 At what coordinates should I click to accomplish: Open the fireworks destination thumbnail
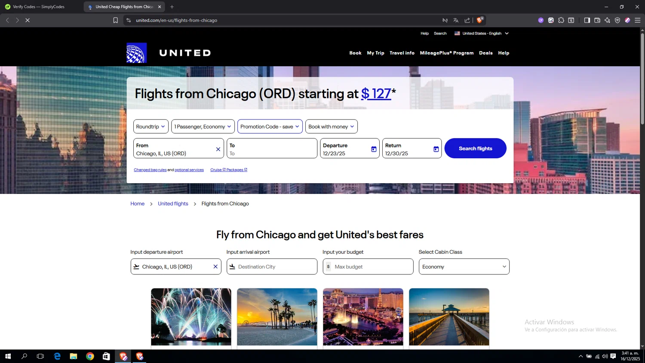coord(191,317)
